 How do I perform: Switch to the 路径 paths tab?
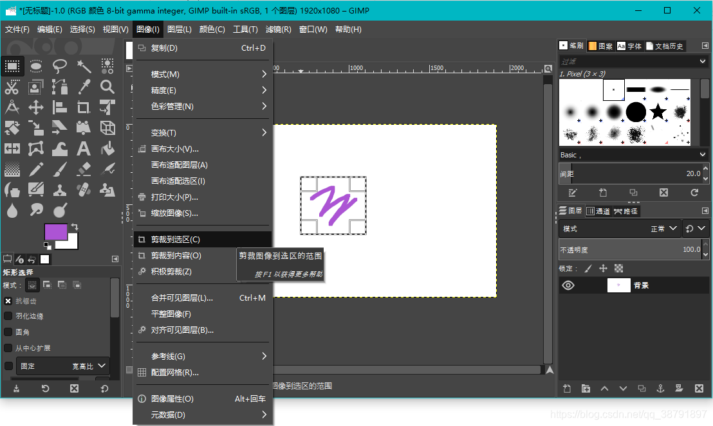[625, 211]
